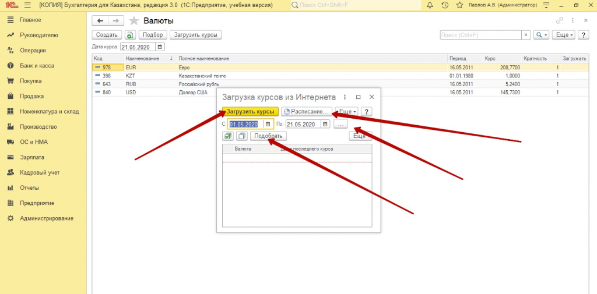Sort by the Код column header
This screenshot has height=294, width=597.
[108, 59]
